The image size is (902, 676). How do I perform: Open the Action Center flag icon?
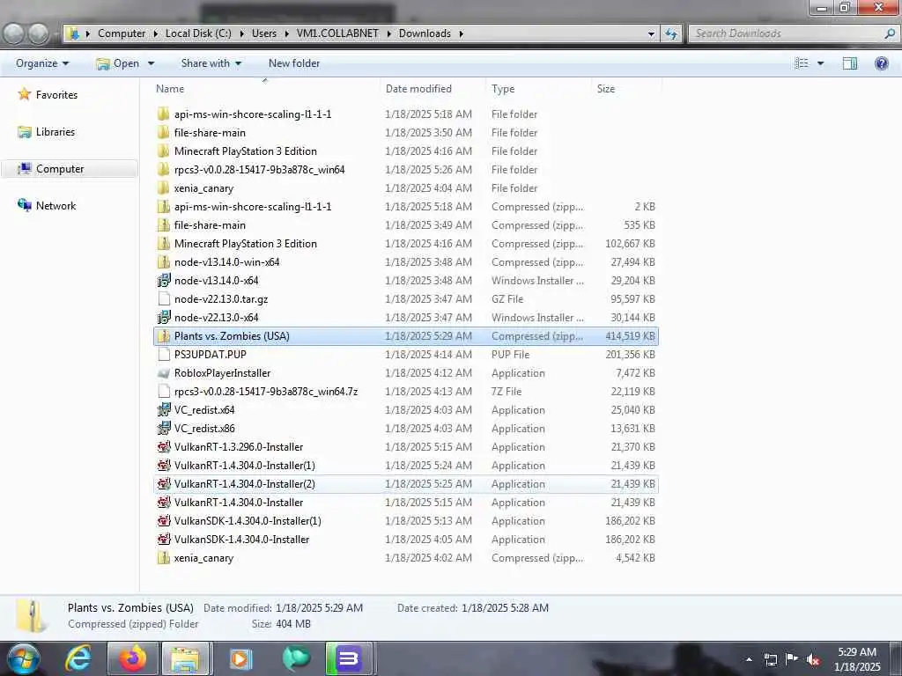[792, 658]
